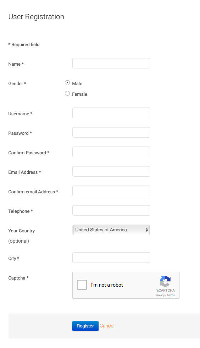Select the Password input box
Viewport: 200px width, 348px height.
pos(111,133)
